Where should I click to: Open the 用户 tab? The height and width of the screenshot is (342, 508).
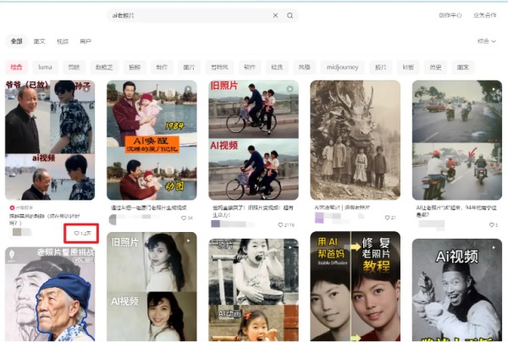click(x=86, y=41)
